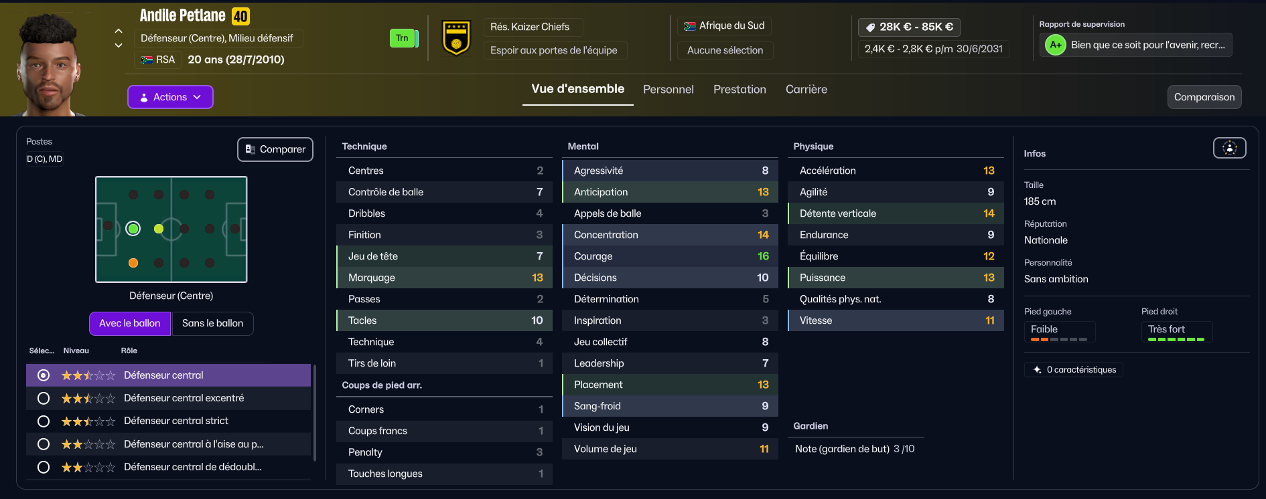The image size is (1266, 499).
Task: Go to previous player with up chevron
Action: pyautogui.click(x=119, y=31)
